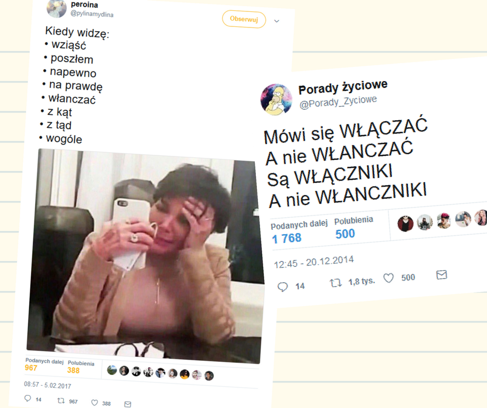Open Porady życiowe Homer avatar
Viewport: 487px width, 408px height.
[276, 99]
